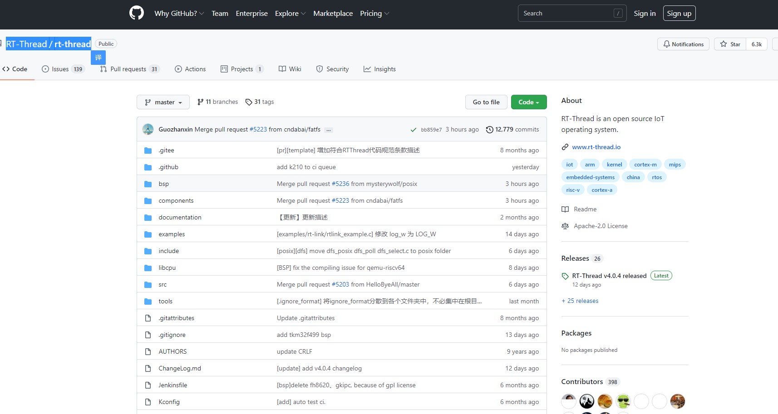Click the tools folder icon
The image size is (778, 414).
pos(148,301)
